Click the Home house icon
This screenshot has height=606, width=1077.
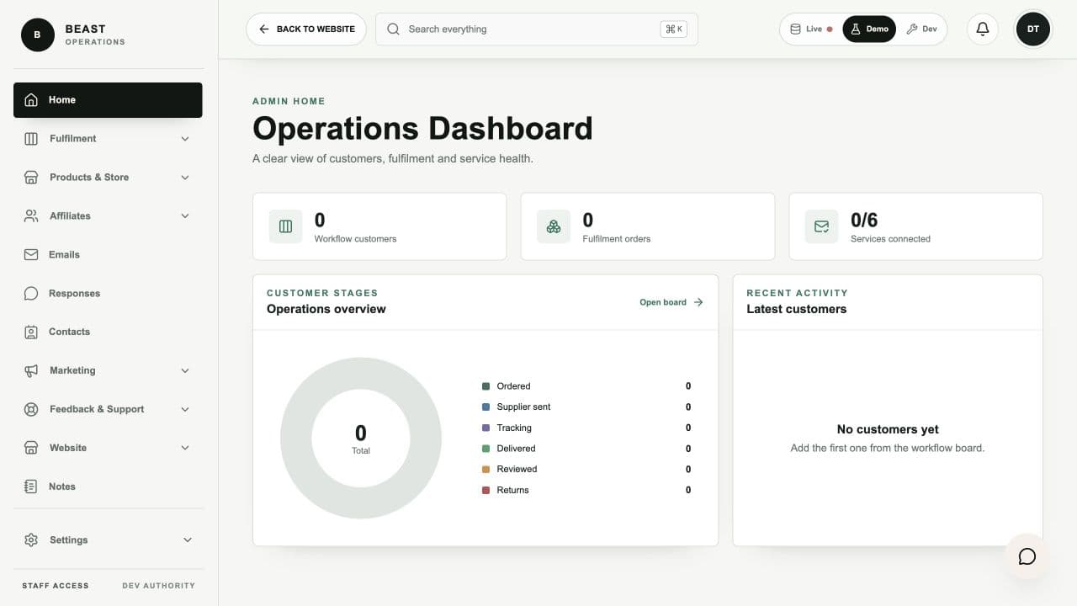click(31, 100)
